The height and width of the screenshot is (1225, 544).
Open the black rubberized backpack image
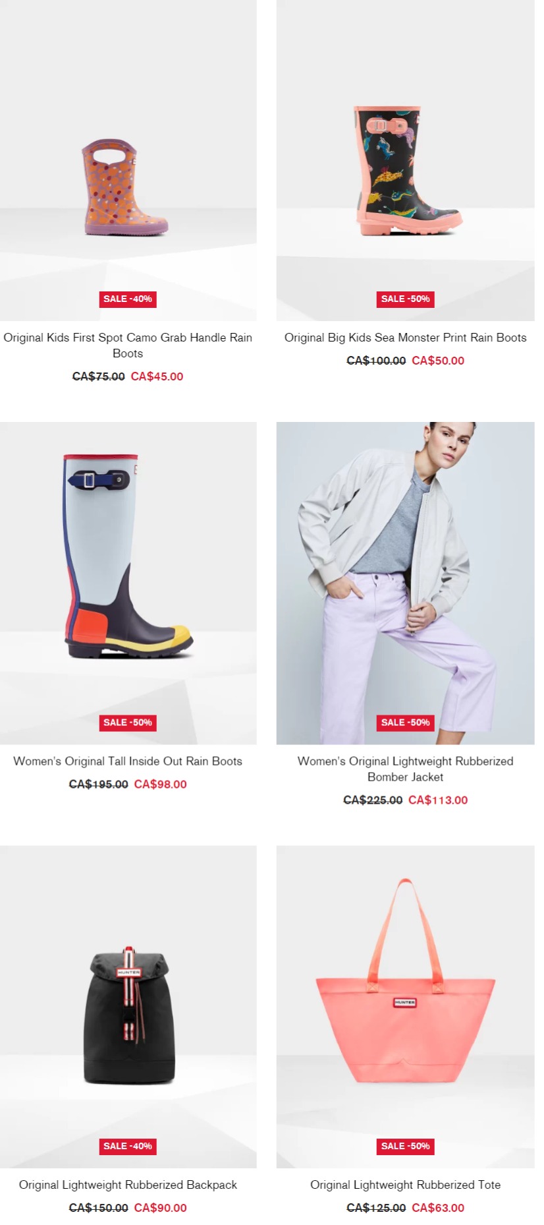[128, 1007]
